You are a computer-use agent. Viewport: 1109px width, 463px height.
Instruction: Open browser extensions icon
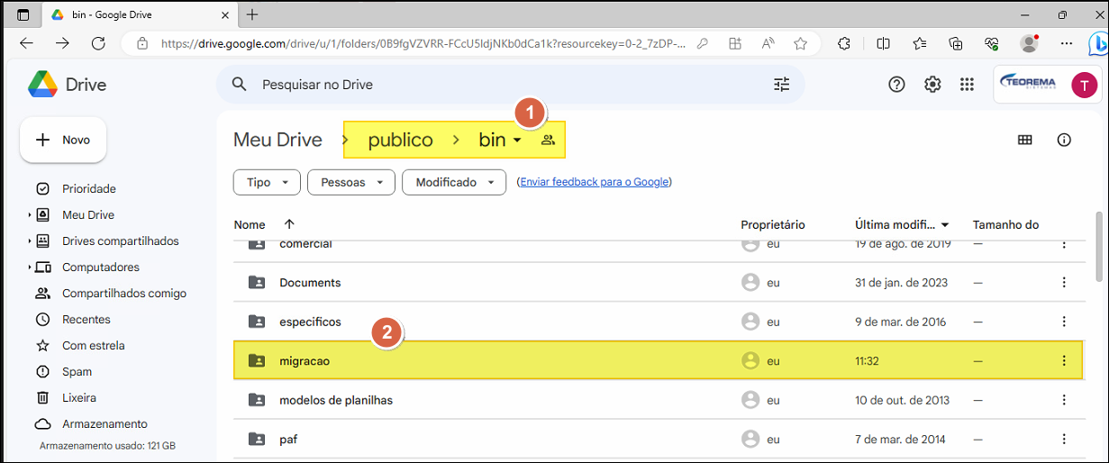[x=844, y=43]
